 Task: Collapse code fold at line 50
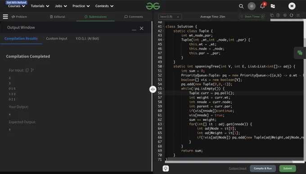coord(163,67)
